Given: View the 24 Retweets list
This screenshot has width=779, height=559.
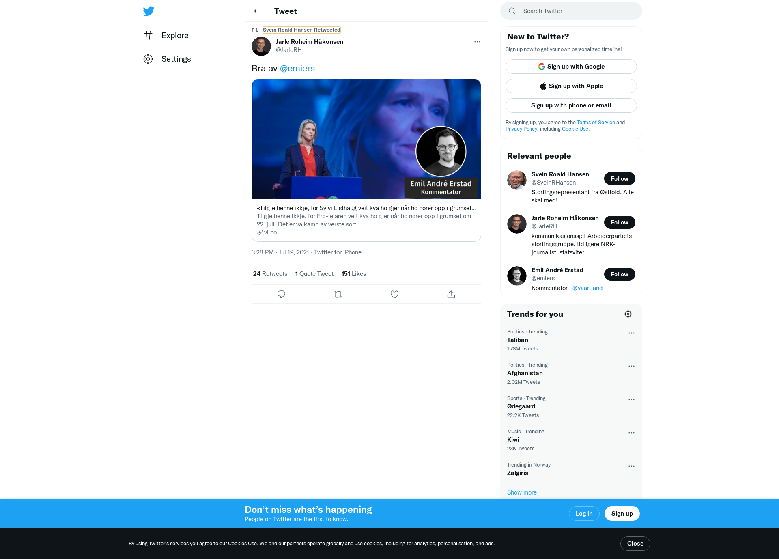Looking at the screenshot, I should [x=270, y=274].
